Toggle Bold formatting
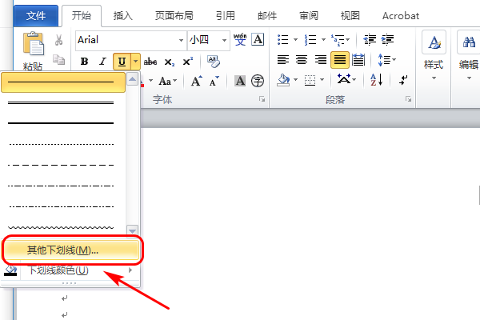 point(85,62)
